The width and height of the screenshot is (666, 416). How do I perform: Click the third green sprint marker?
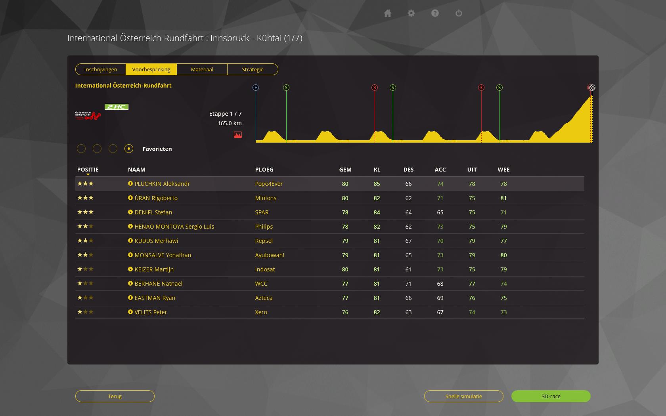pos(499,88)
